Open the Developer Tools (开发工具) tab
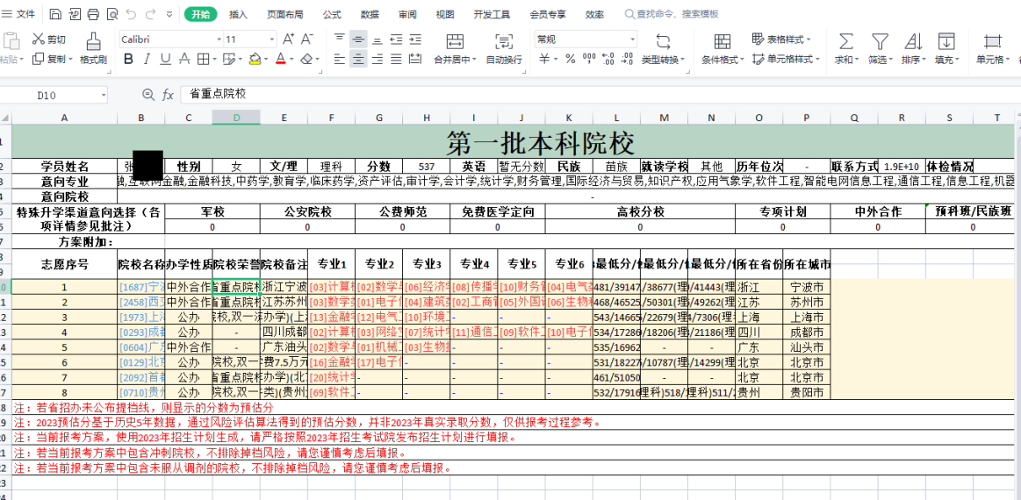The height and width of the screenshot is (500, 1021). click(492, 14)
